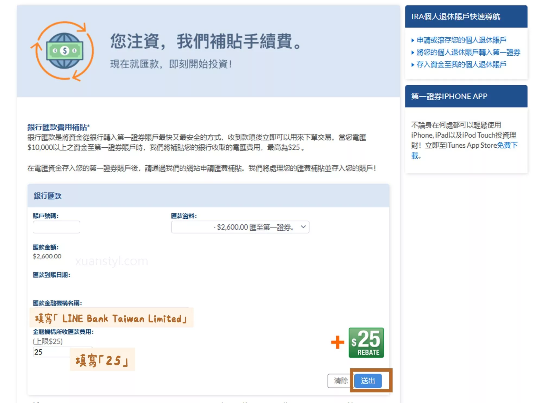Click the $2,600.00 匯款金額 value
Viewport: 552px width, 403px height.
[47, 256]
